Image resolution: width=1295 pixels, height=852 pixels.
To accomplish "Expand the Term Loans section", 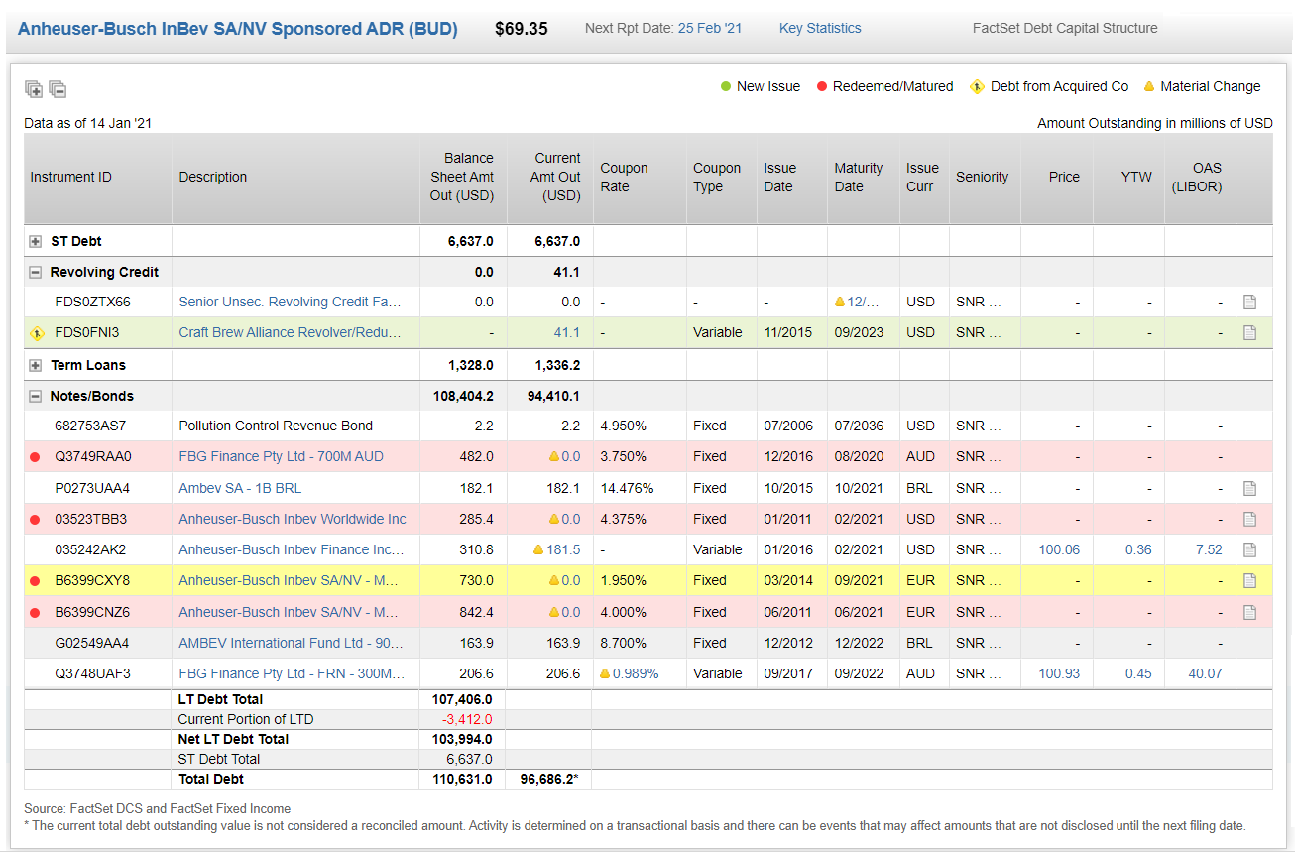I will coord(34,364).
